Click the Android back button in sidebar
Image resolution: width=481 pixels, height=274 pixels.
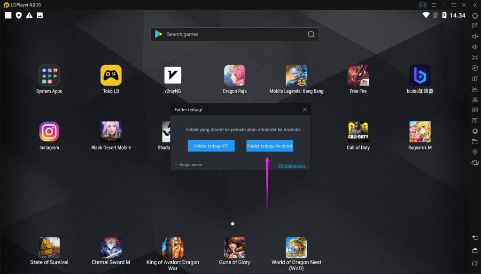click(475, 237)
